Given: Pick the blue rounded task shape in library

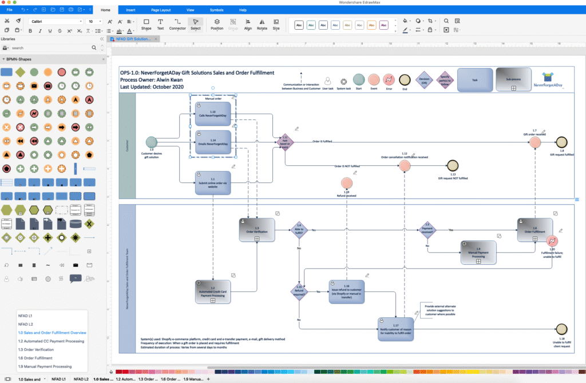Looking at the screenshot, I should 6,72.
